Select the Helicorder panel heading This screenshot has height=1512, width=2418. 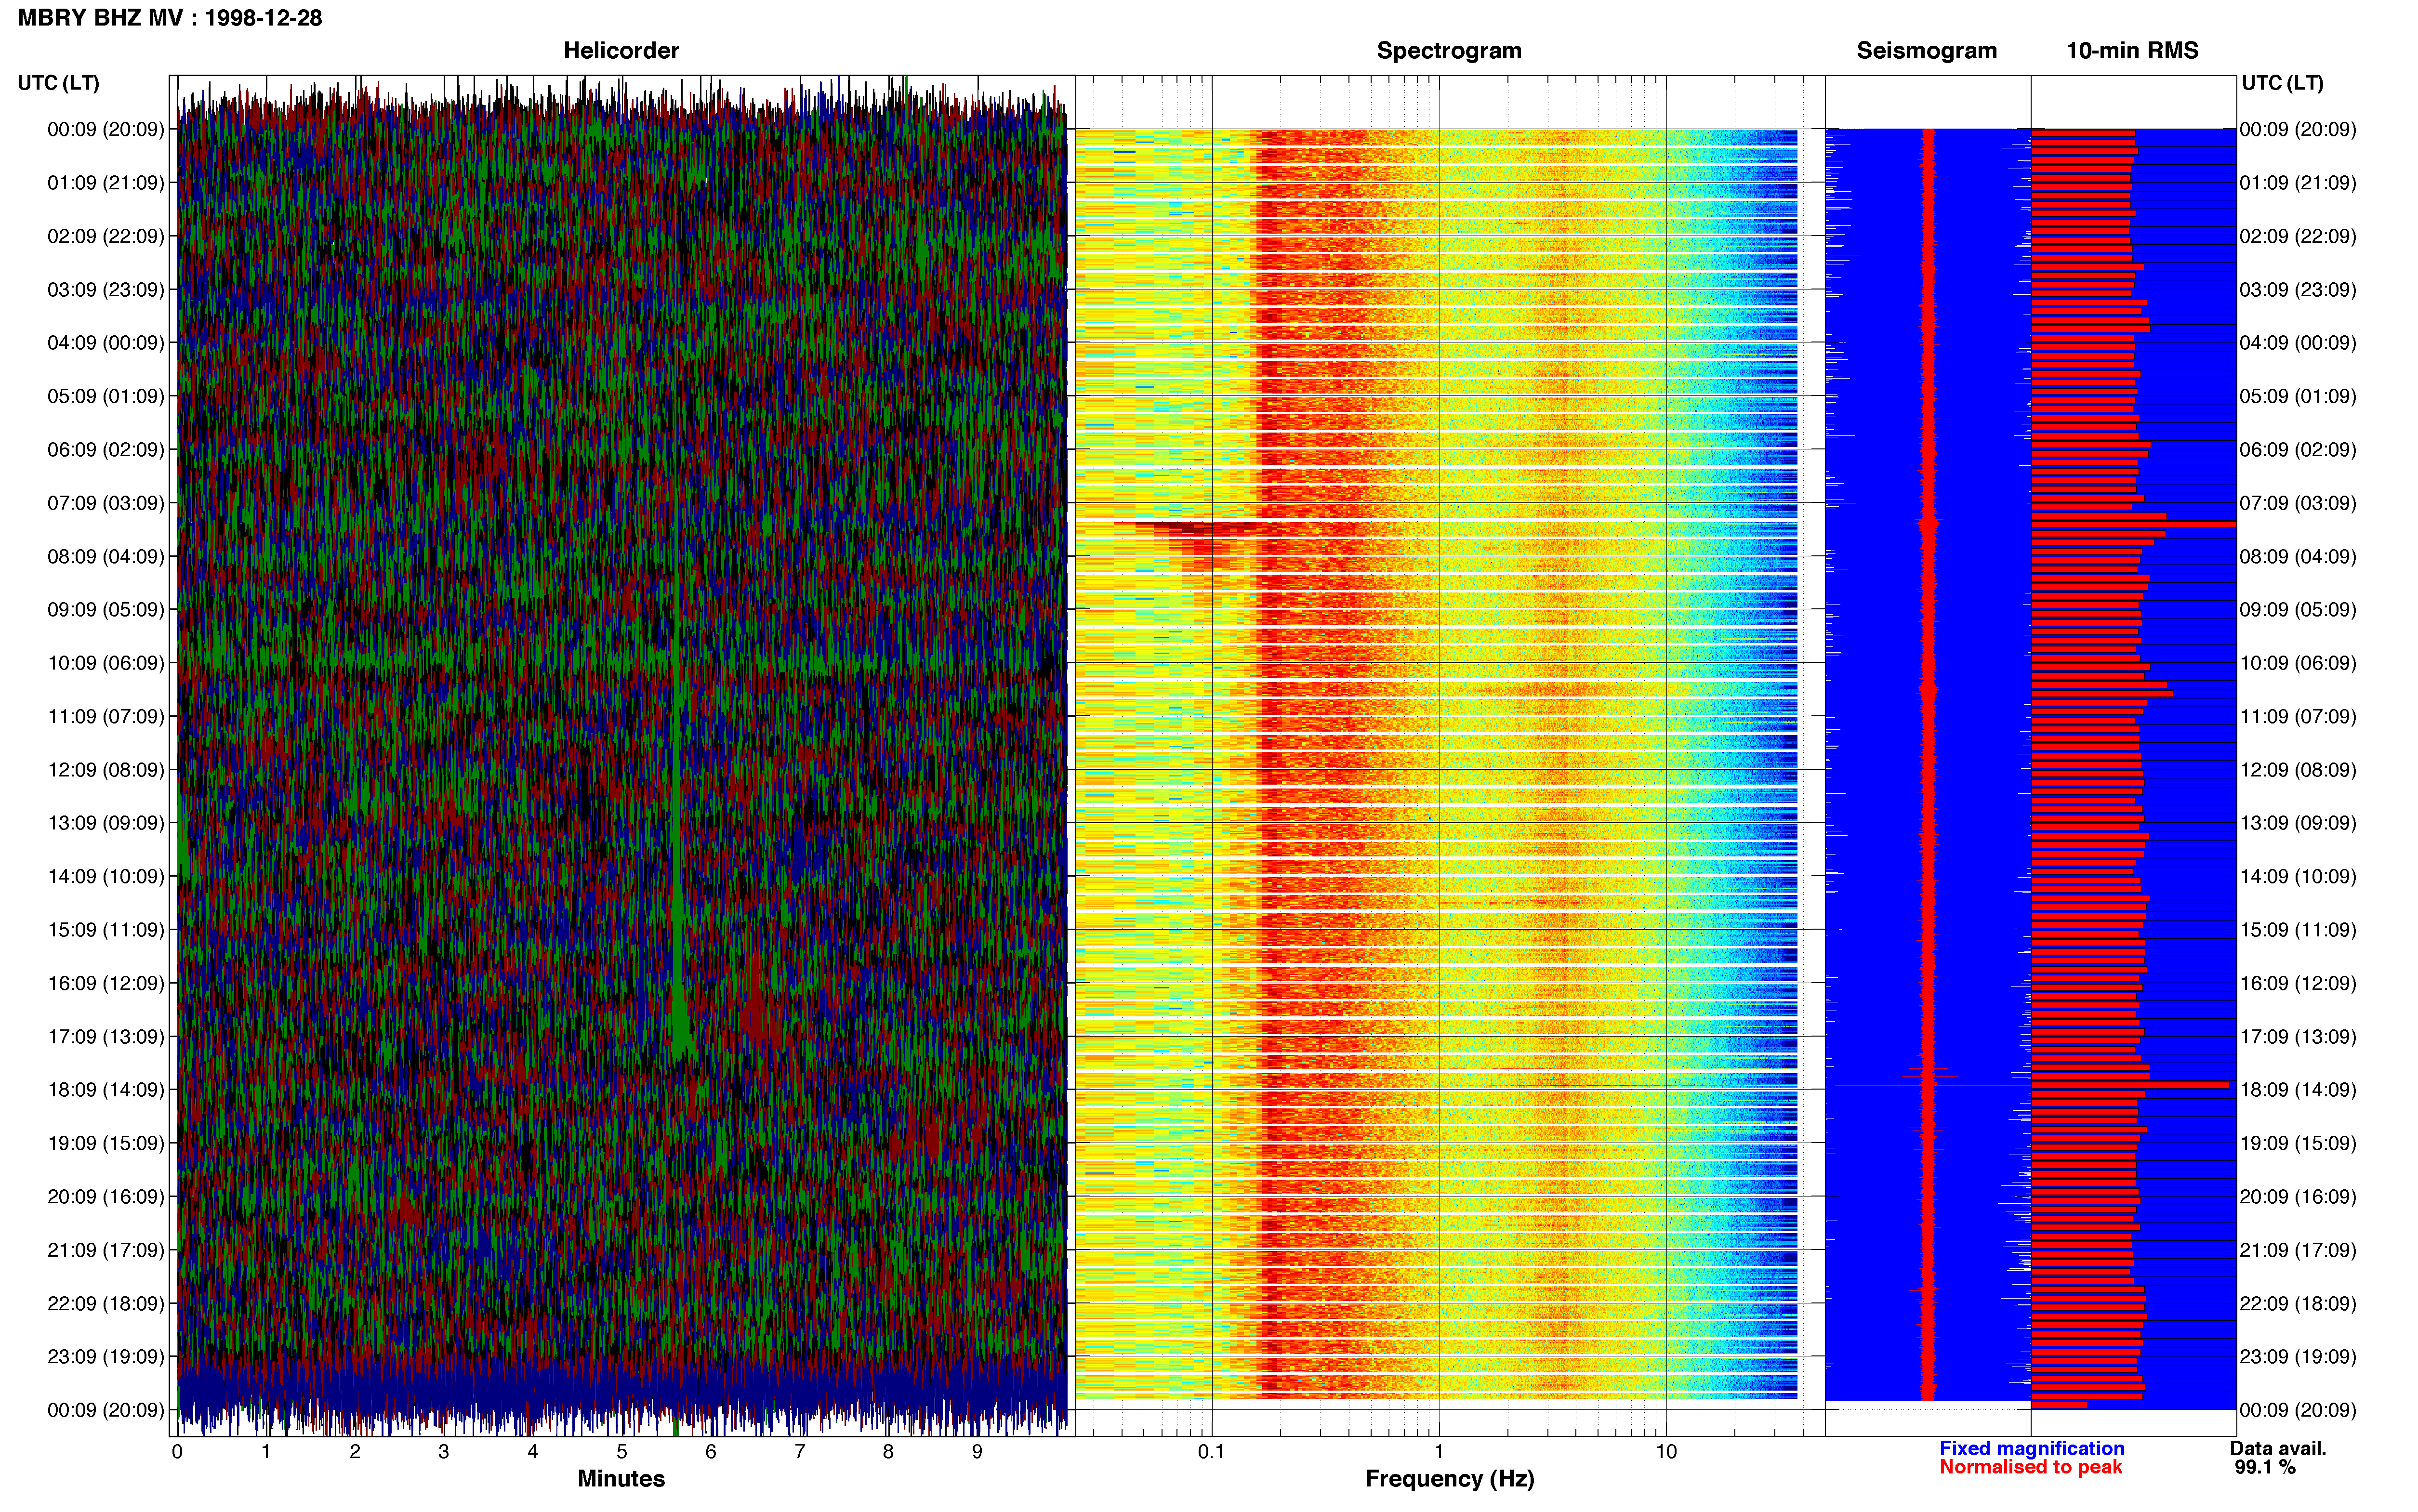coord(621,51)
